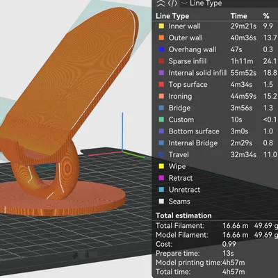Select the Top surface label
This screenshot has width=278, height=278.
(x=188, y=84)
